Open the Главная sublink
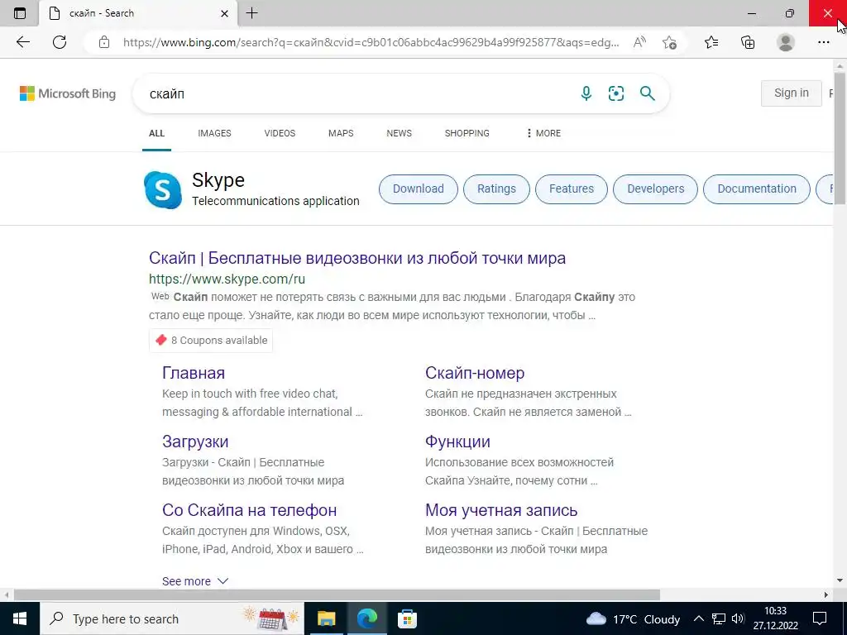 (x=194, y=373)
